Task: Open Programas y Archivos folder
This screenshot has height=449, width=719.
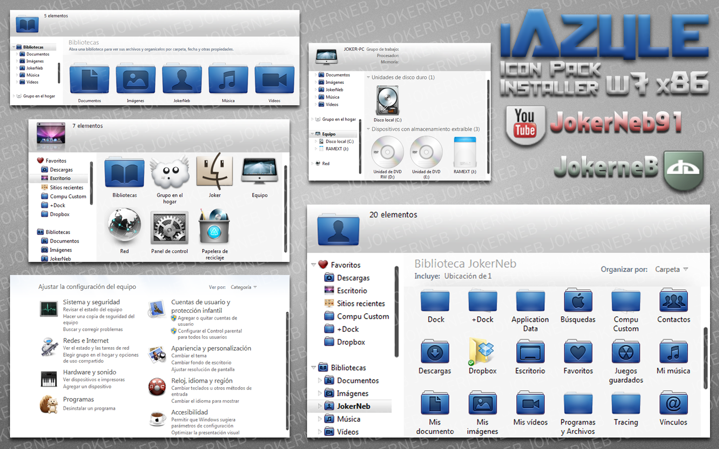Action: 578,403
